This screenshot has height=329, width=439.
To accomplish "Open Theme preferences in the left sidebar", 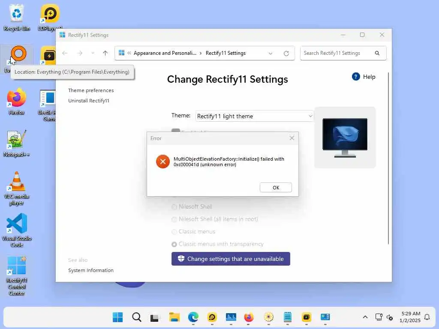I will click(x=91, y=90).
